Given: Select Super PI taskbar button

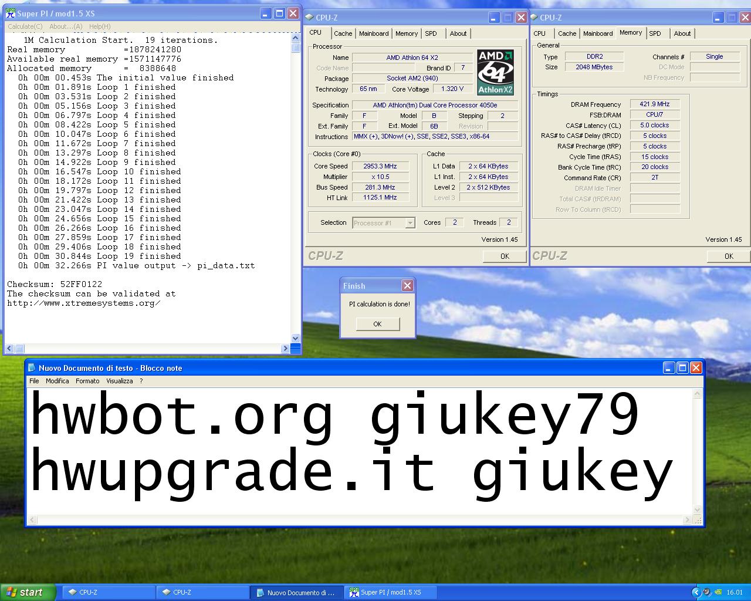Looking at the screenshot, I should (x=390, y=592).
